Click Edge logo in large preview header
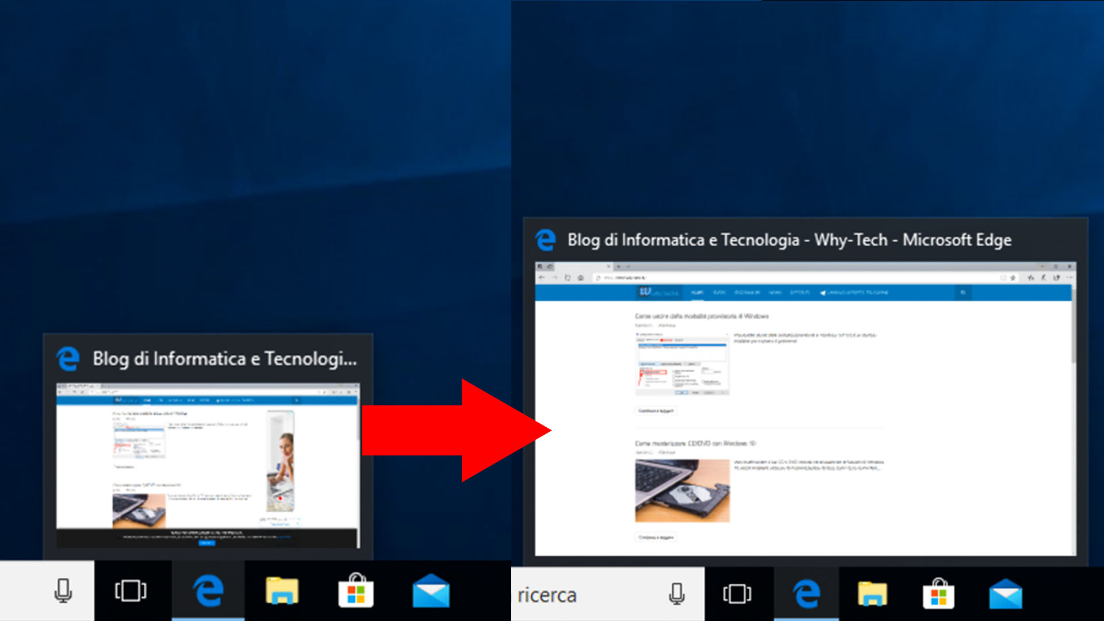 point(545,240)
